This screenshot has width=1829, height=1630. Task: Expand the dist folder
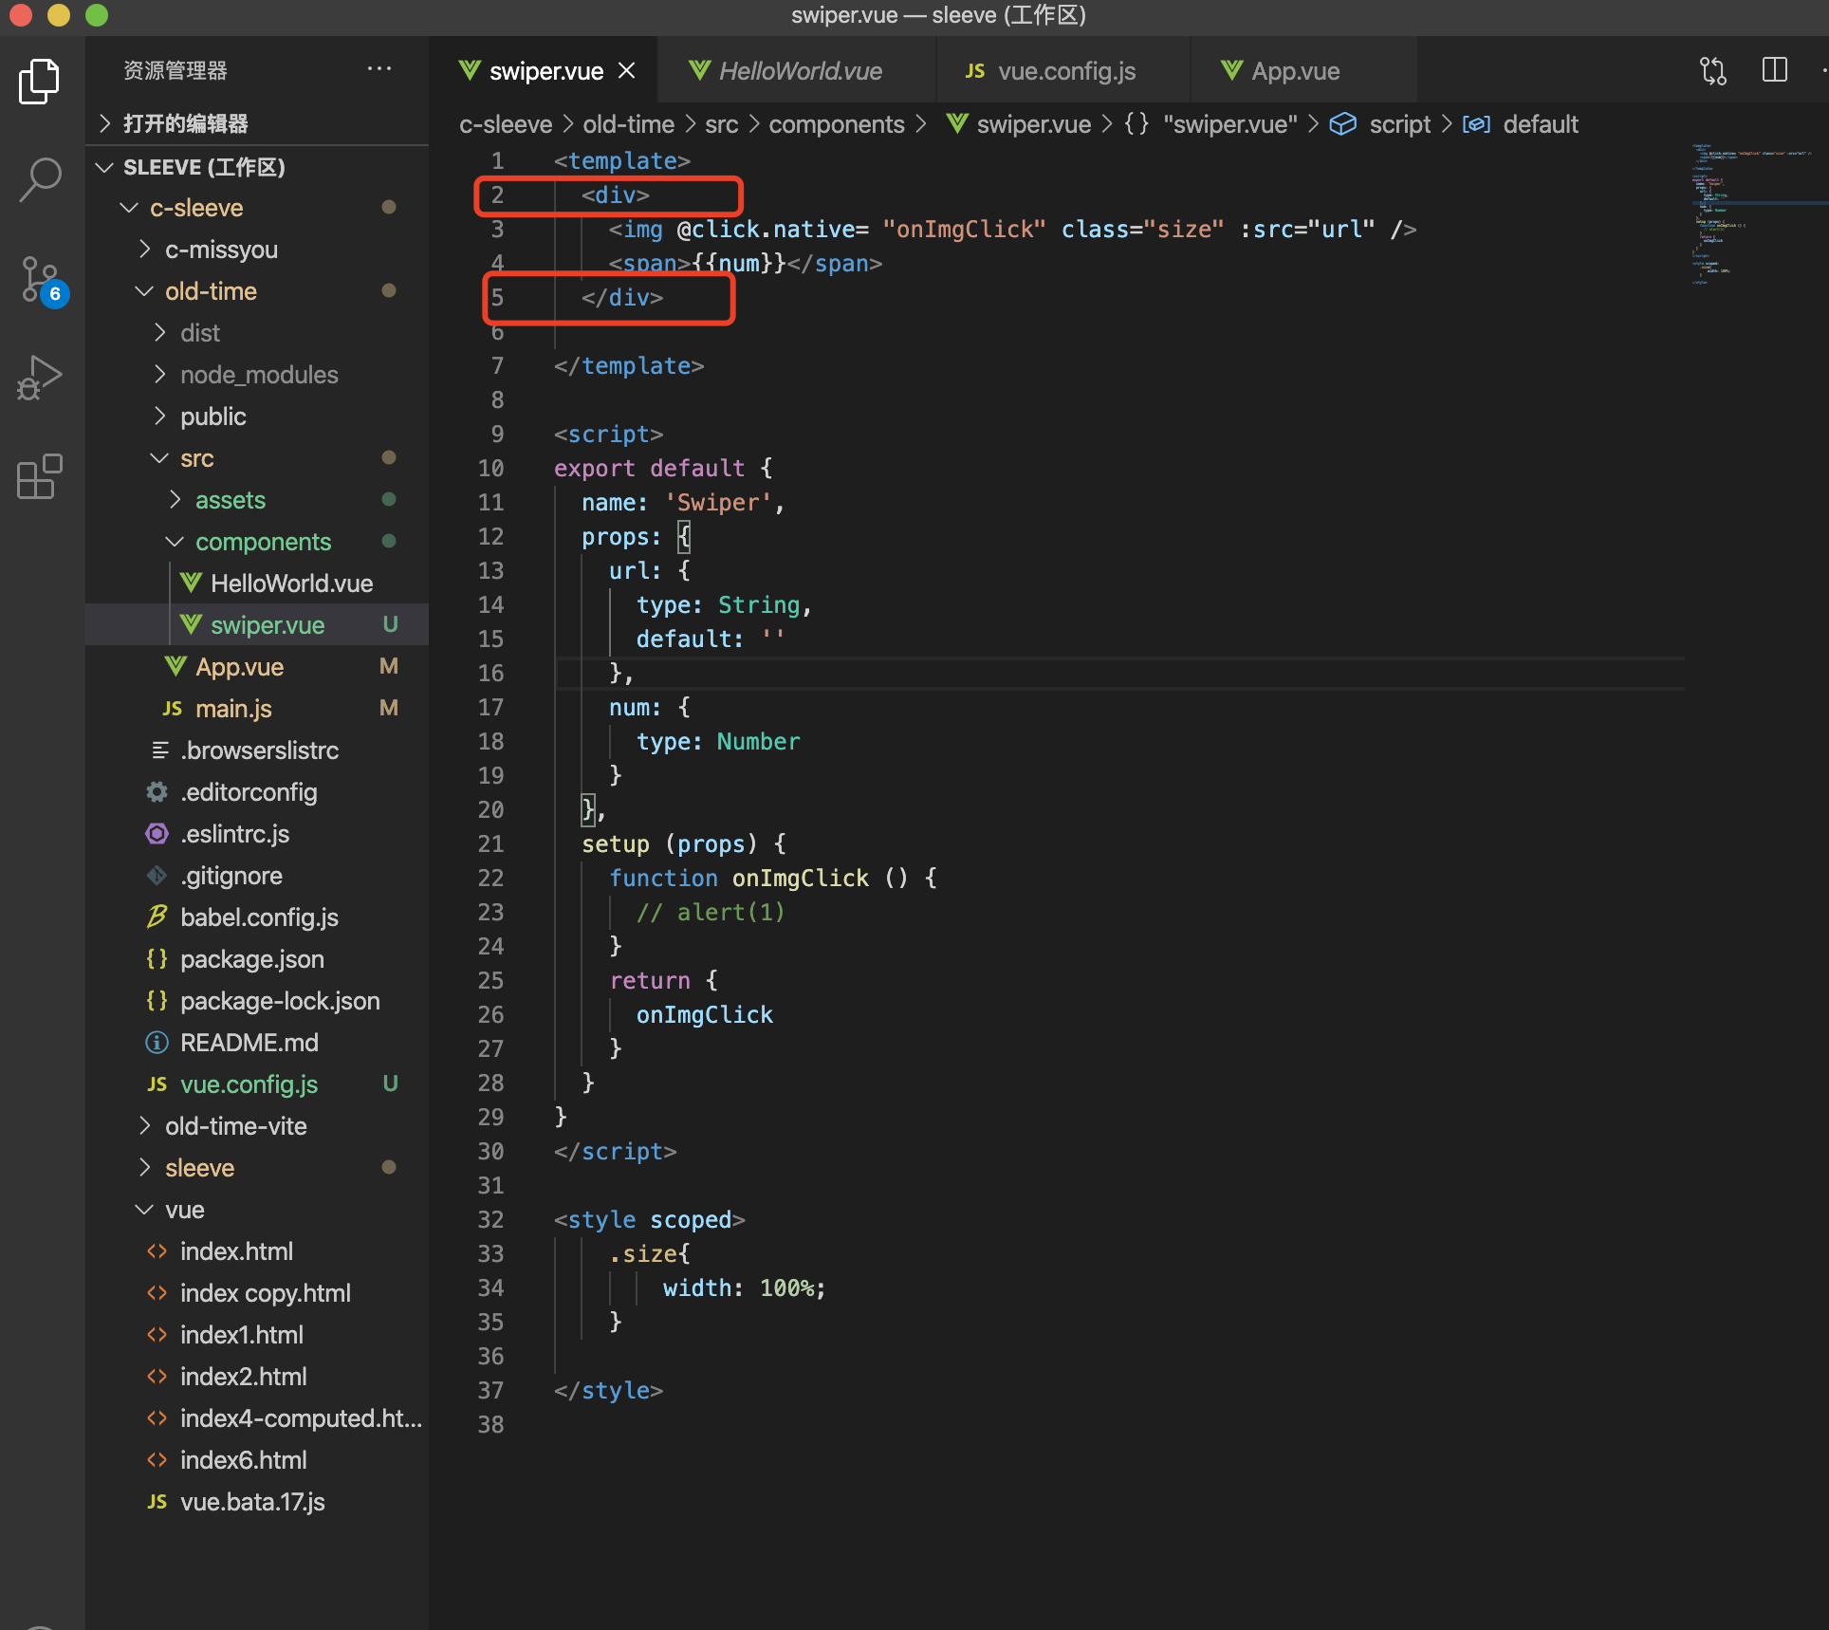(158, 332)
